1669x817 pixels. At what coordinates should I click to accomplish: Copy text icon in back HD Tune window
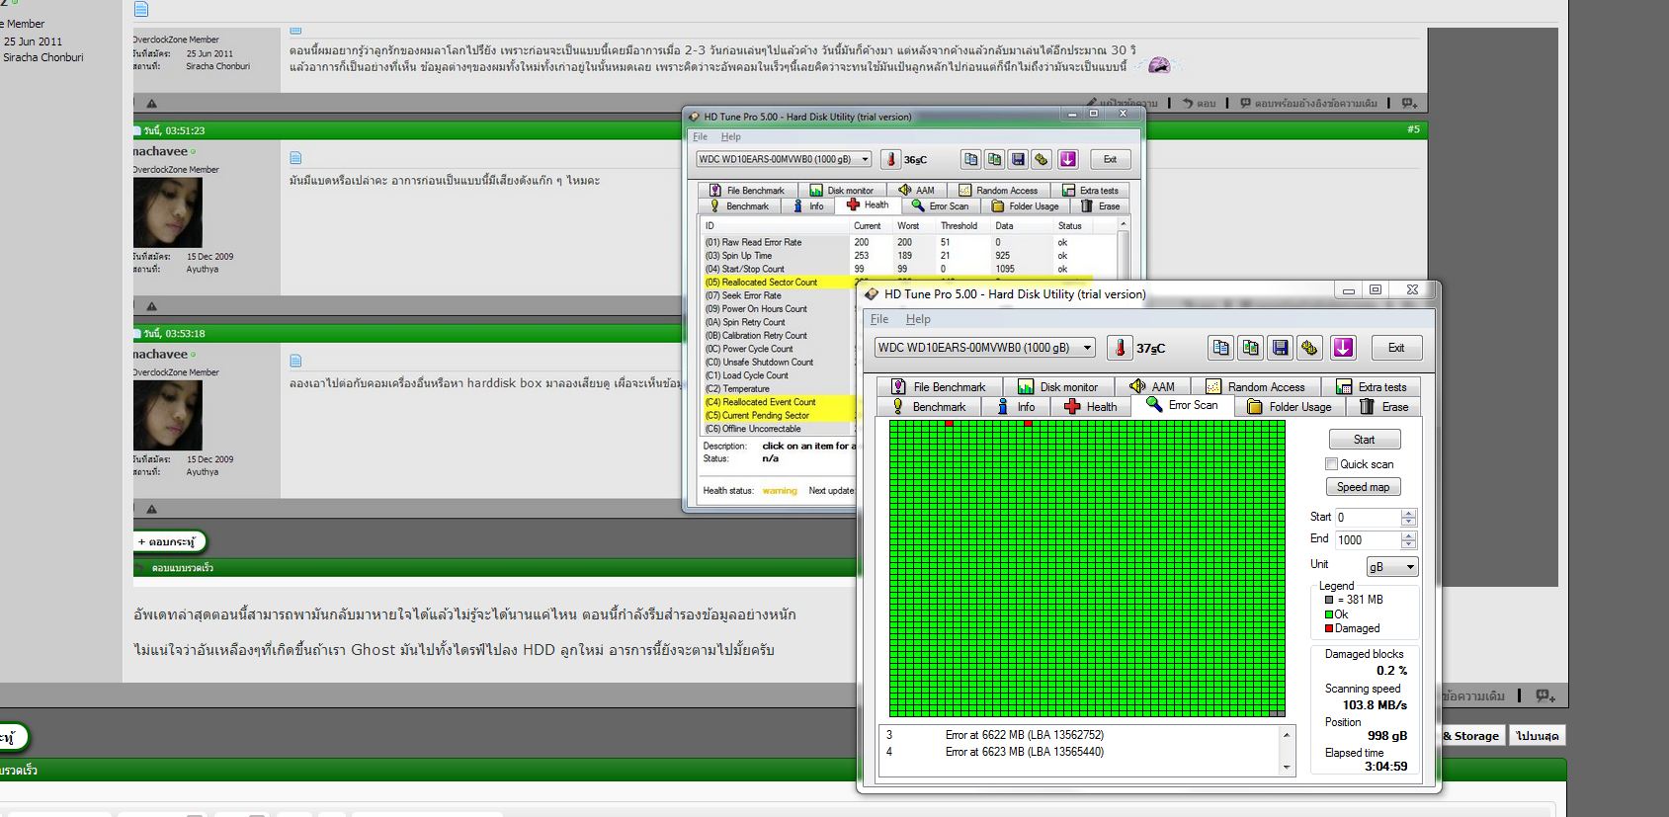(x=971, y=159)
